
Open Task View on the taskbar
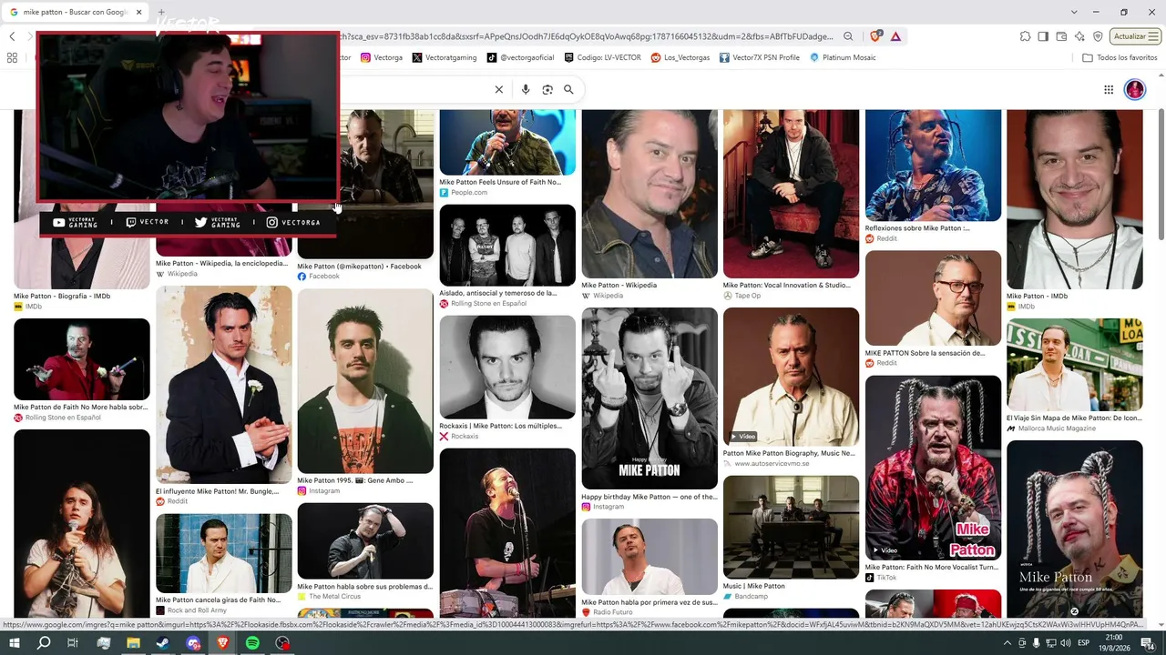pos(73,643)
